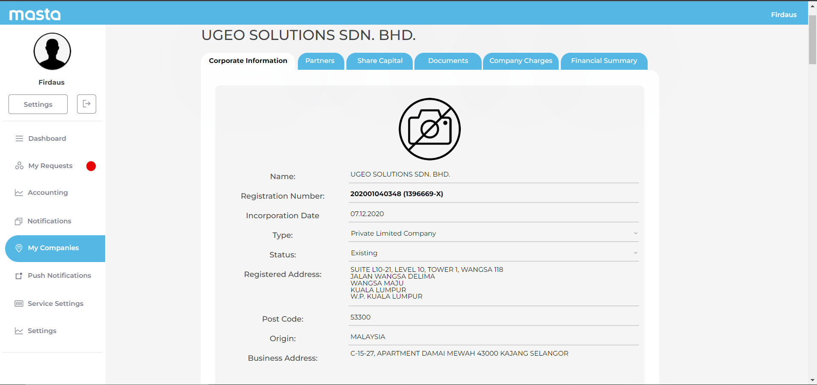This screenshot has width=817, height=385.
Task: Open Settings at bottom of sidebar
Action: pos(42,331)
